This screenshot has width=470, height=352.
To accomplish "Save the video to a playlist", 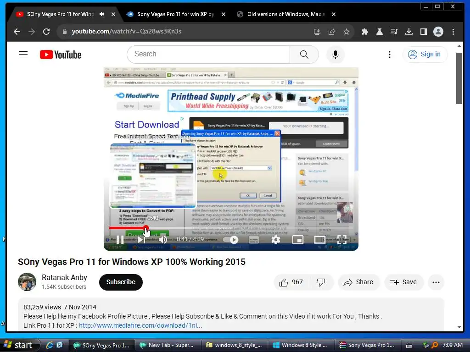I will (403, 282).
